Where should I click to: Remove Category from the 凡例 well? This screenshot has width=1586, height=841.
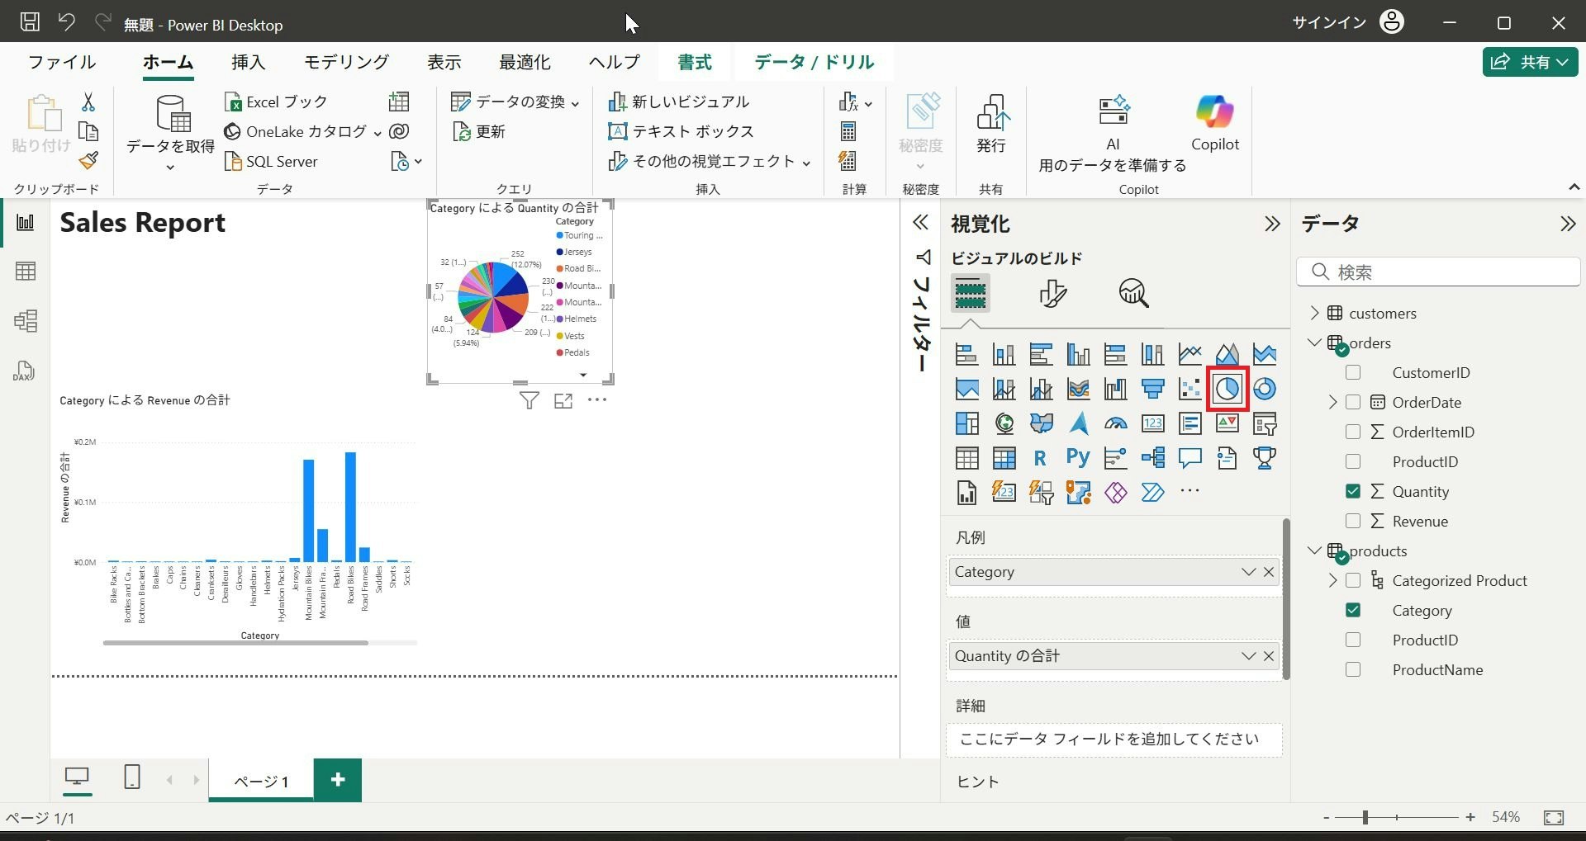[1269, 572]
